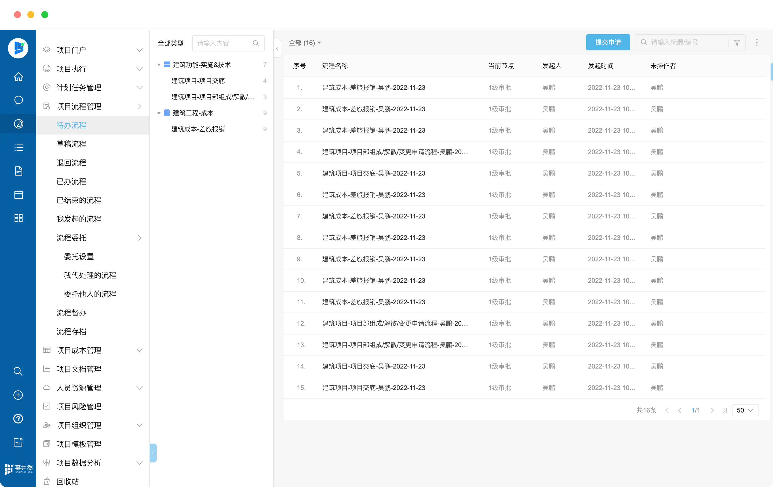The height and width of the screenshot is (487, 773).
Task: Open the help question-mark icon
Action: pos(18,419)
